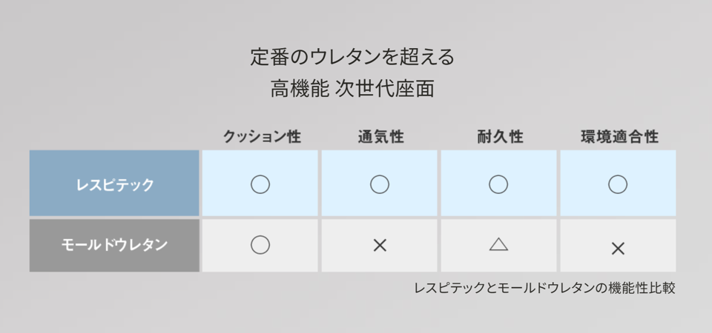Click the gray モールドウレタン row label
The height and width of the screenshot is (333, 712).
(115, 245)
